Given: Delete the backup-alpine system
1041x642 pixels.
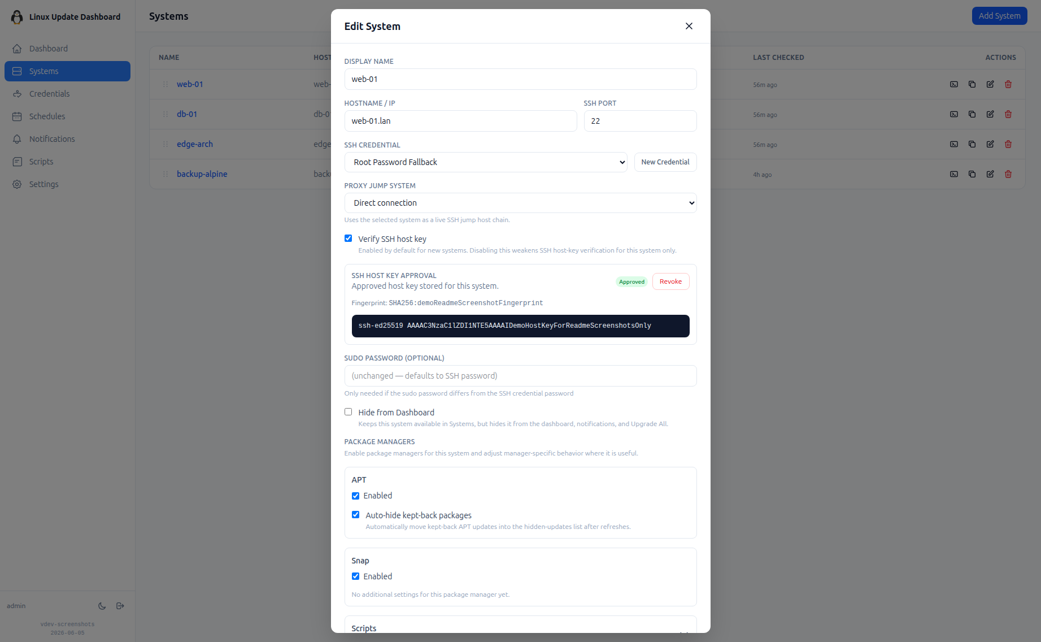Looking at the screenshot, I should [x=1008, y=174].
